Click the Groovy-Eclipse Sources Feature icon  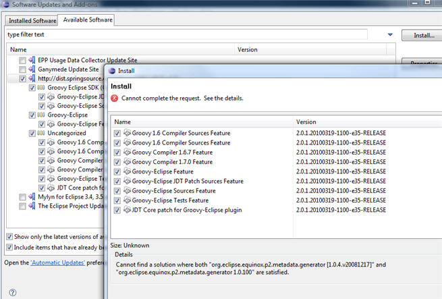point(127,191)
